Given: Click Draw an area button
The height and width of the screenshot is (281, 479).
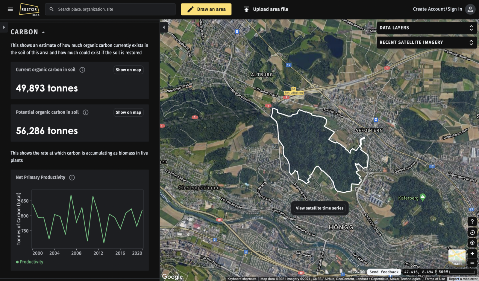Looking at the screenshot, I should click(x=206, y=9).
